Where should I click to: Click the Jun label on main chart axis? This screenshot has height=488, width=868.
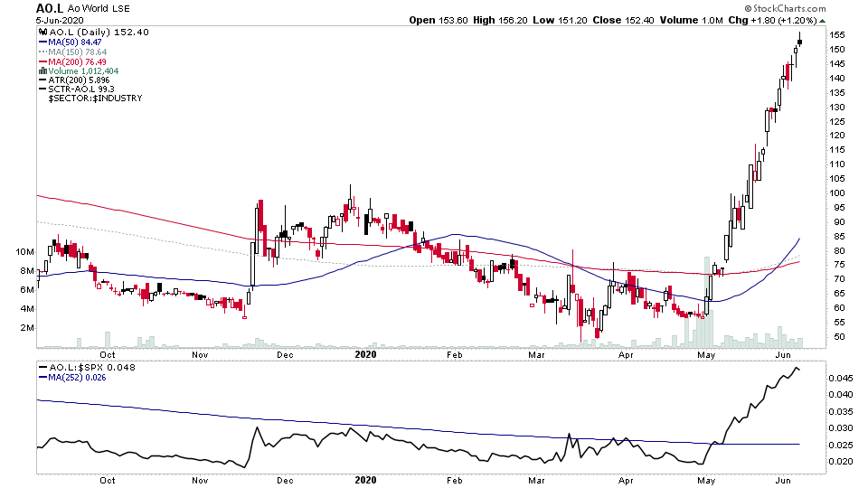click(783, 354)
